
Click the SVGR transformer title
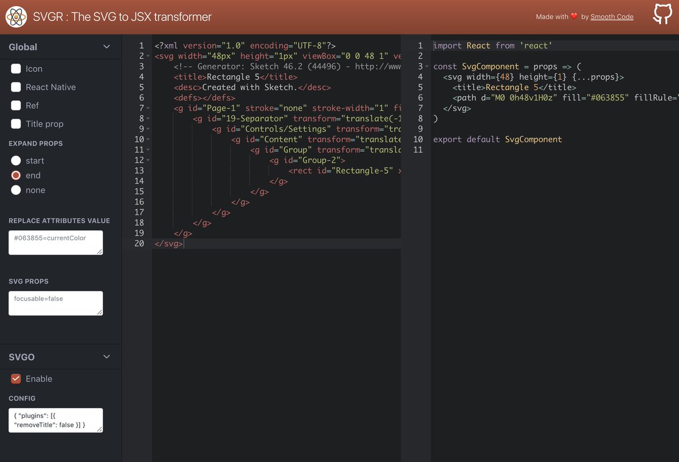click(x=122, y=17)
